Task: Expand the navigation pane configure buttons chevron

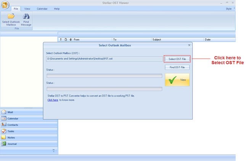Action: [54, 150]
